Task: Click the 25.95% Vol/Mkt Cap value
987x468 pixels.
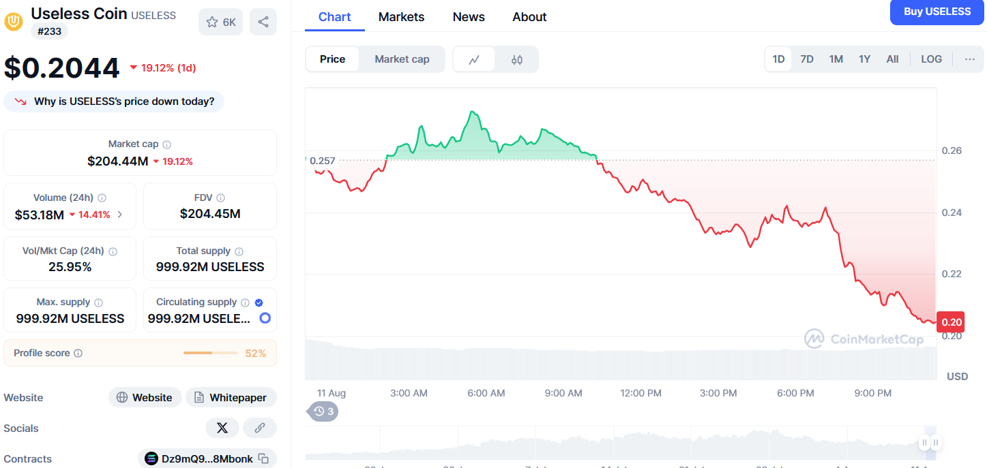Action: click(70, 267)
